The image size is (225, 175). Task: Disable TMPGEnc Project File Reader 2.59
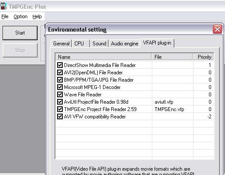(x=60, y=109)
